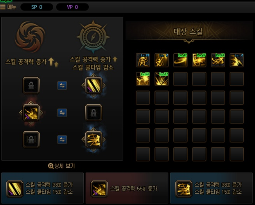Click the VP 0 points indicator
Image resolution: width=255 pixels, height=205 pixels.
(72, 7)
